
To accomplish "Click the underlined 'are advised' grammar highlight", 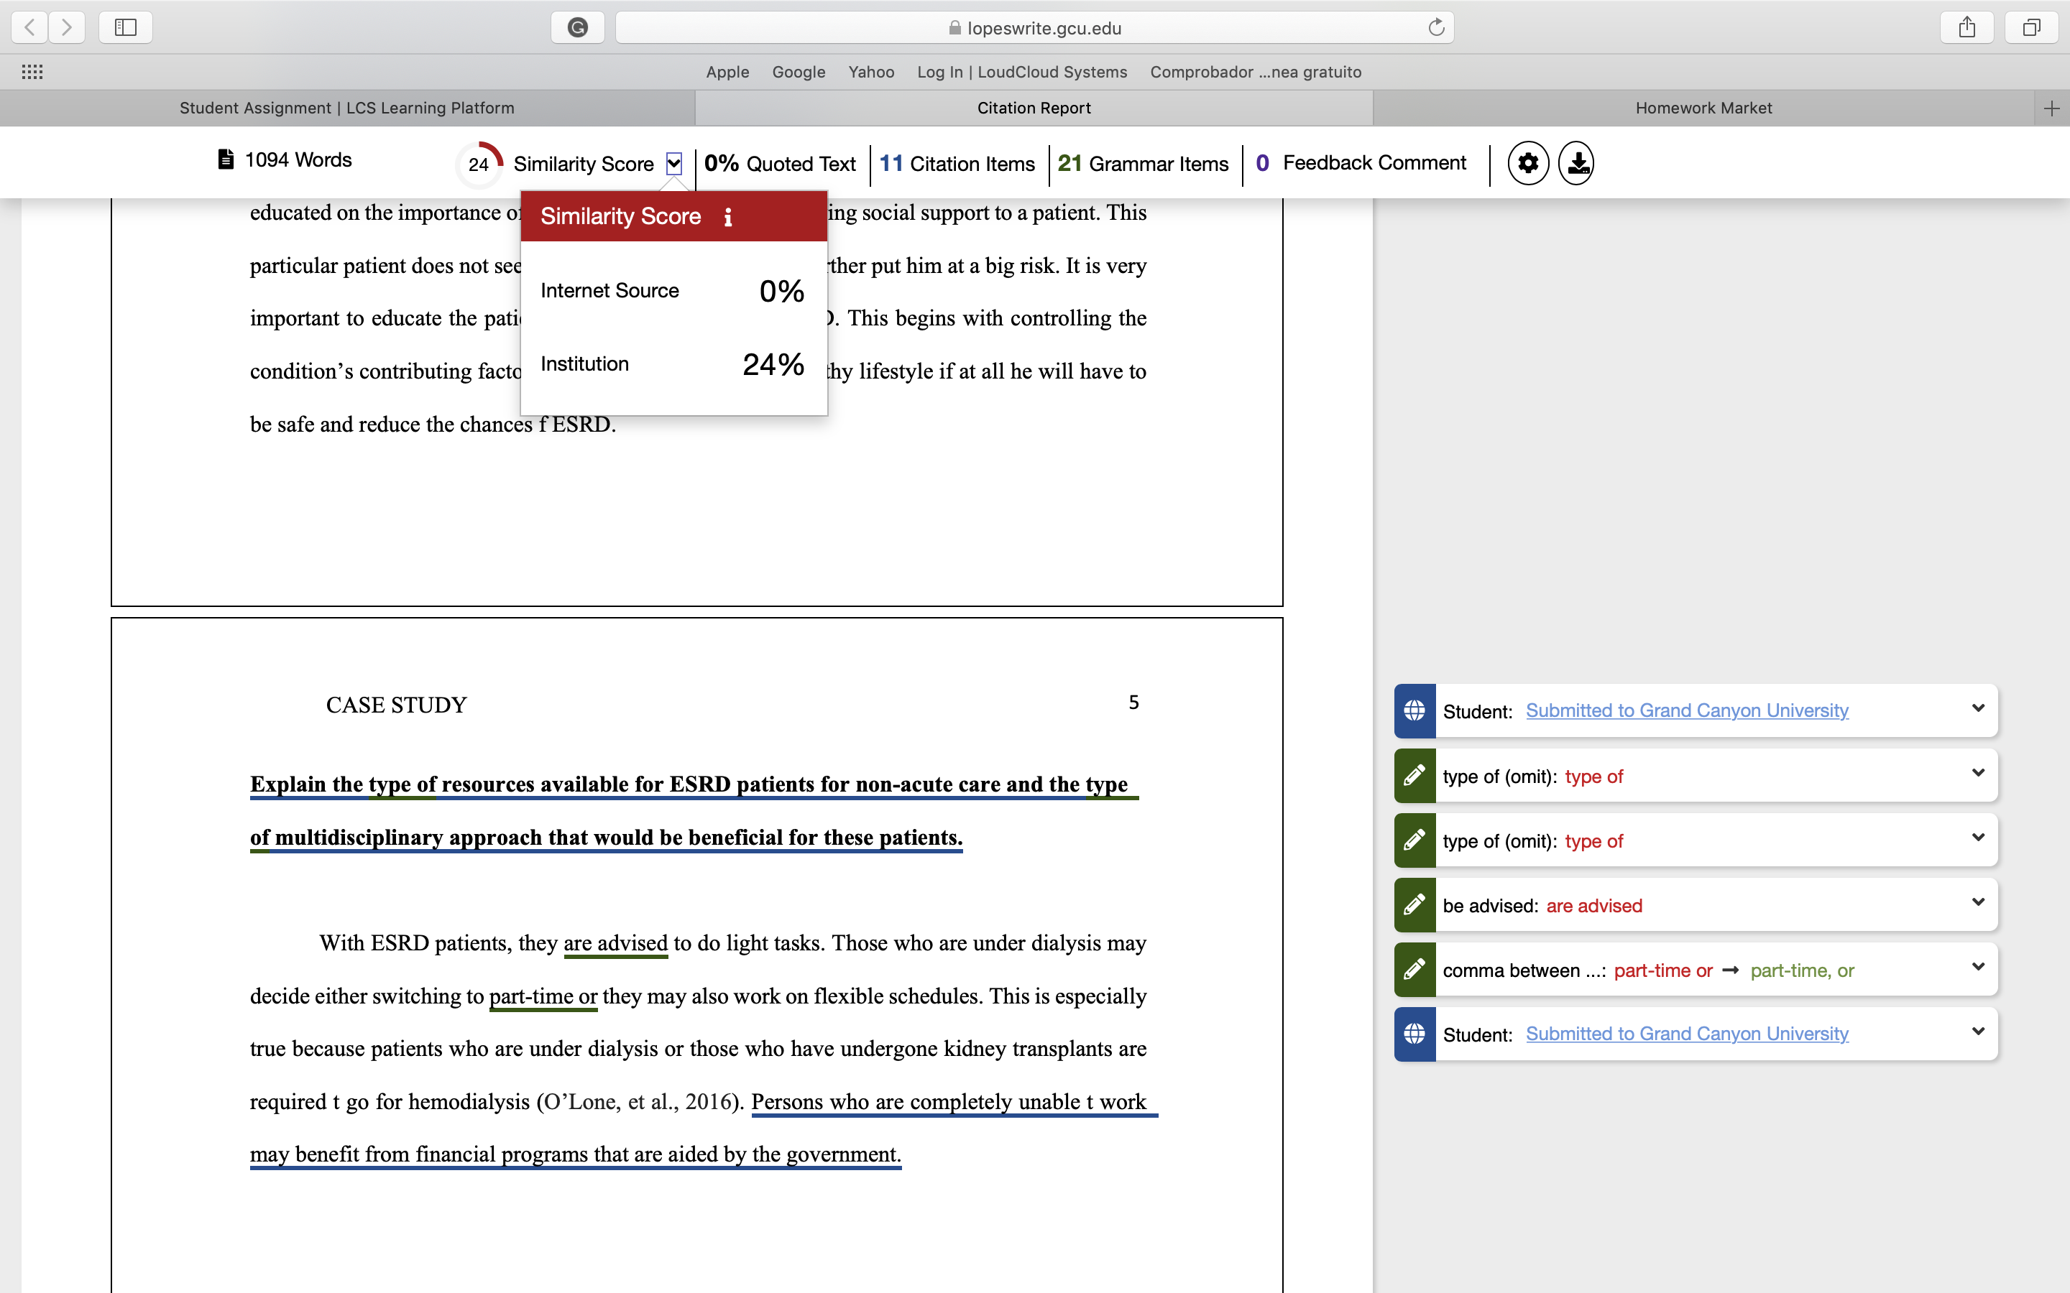I will click(616, 943).
